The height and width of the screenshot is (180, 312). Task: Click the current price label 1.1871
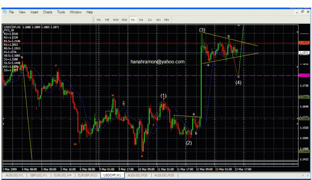tap(304, 53)
